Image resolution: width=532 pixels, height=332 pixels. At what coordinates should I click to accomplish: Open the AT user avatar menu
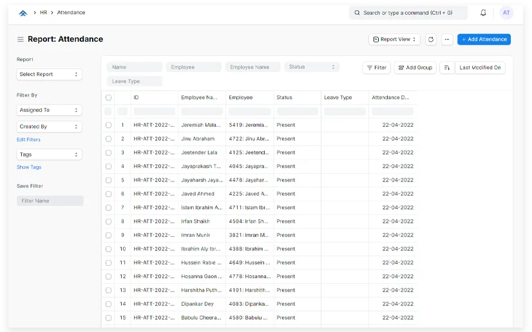pos(506,13)
